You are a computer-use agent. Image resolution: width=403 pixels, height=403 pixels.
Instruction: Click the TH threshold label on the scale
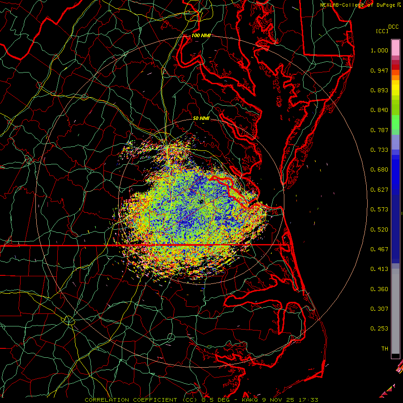click(385, 349)
